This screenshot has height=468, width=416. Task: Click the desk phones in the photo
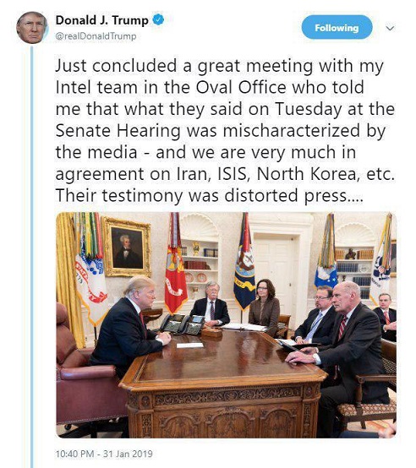[183, 324]
